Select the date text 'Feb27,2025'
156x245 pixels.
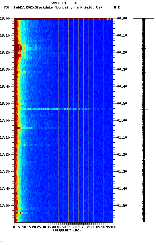[23, 7]
